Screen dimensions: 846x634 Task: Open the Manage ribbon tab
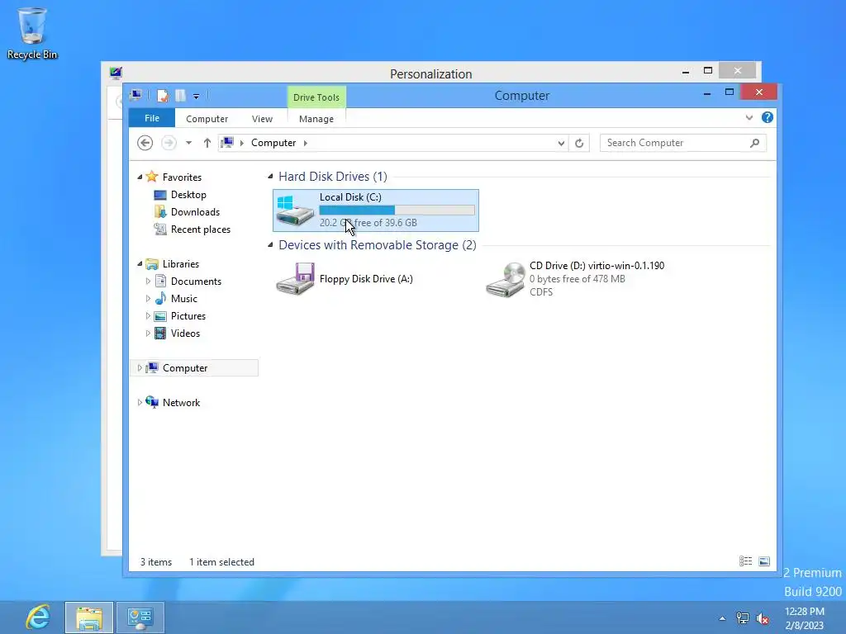[316, 119]
